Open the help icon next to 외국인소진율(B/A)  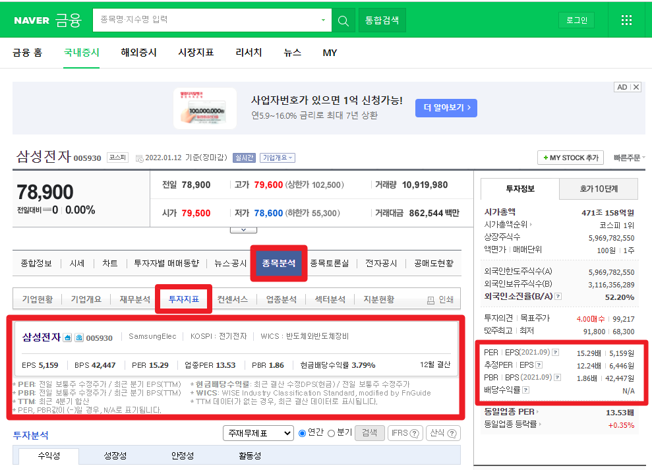point(558,297)
